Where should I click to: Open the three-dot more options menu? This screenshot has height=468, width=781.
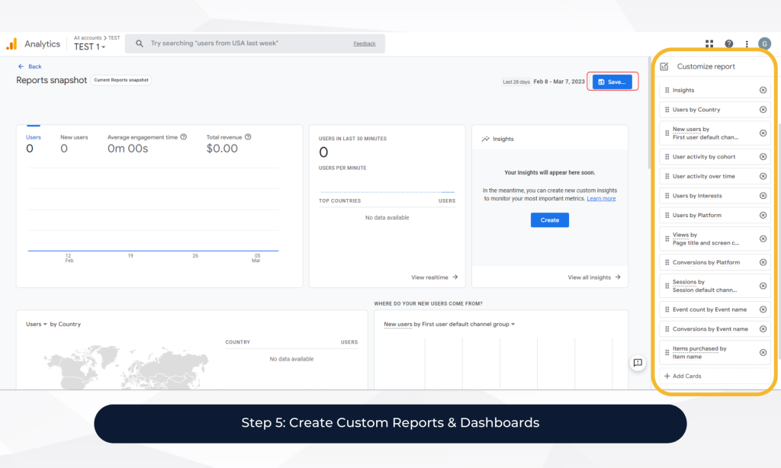[x=747, y=44]
